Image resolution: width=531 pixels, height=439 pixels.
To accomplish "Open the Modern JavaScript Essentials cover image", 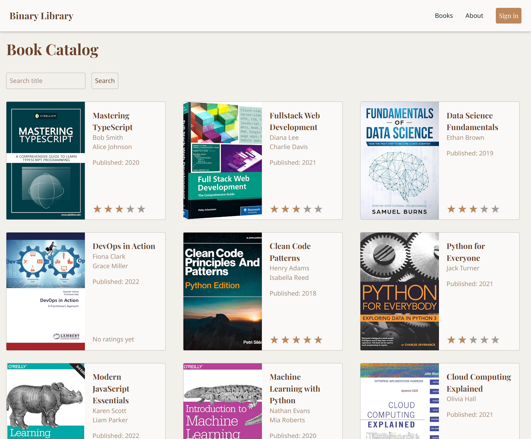I will click(x=45, y=400).
